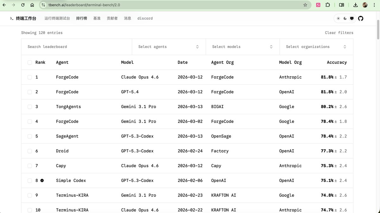380x213 pixels.
Task: Check the Simple Codex row checkbox
Action: click(30, 180)
